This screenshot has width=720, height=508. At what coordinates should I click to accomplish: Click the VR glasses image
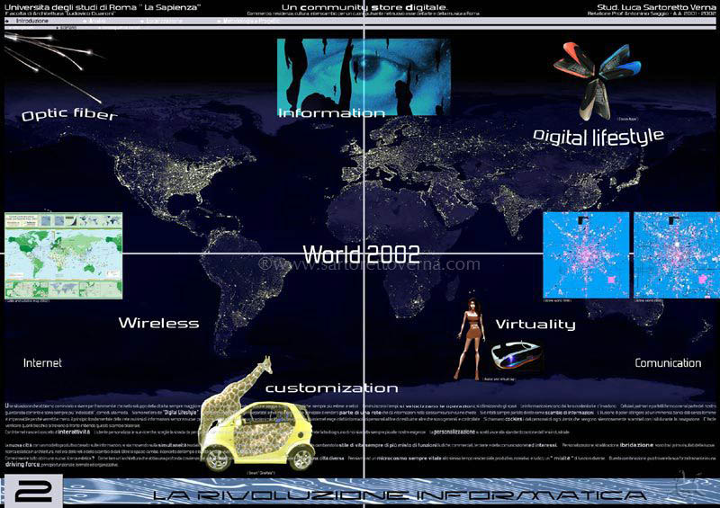516,354
